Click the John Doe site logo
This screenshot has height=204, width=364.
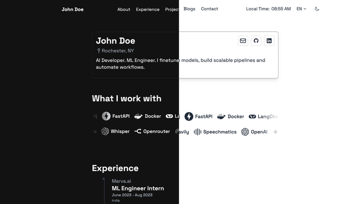pos(72,10)
